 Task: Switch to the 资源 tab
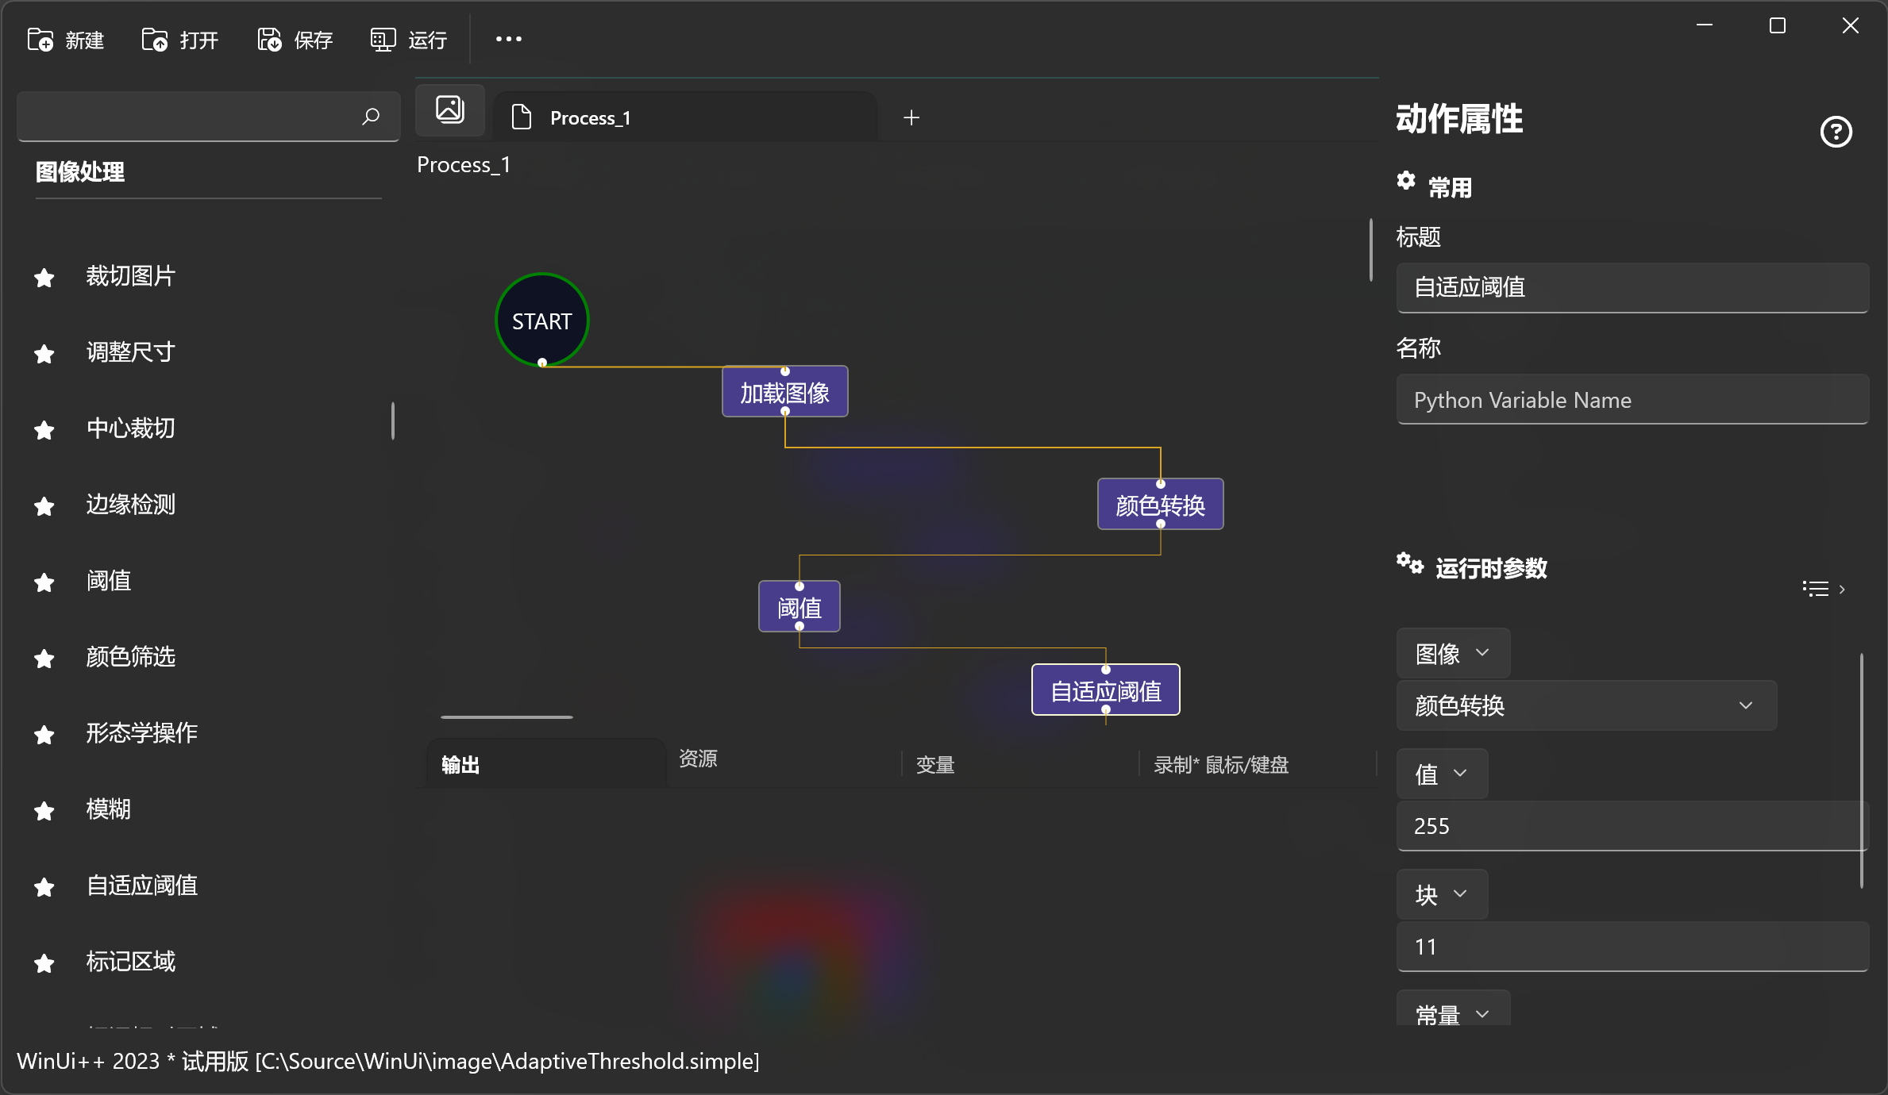[x=698, y=759]
